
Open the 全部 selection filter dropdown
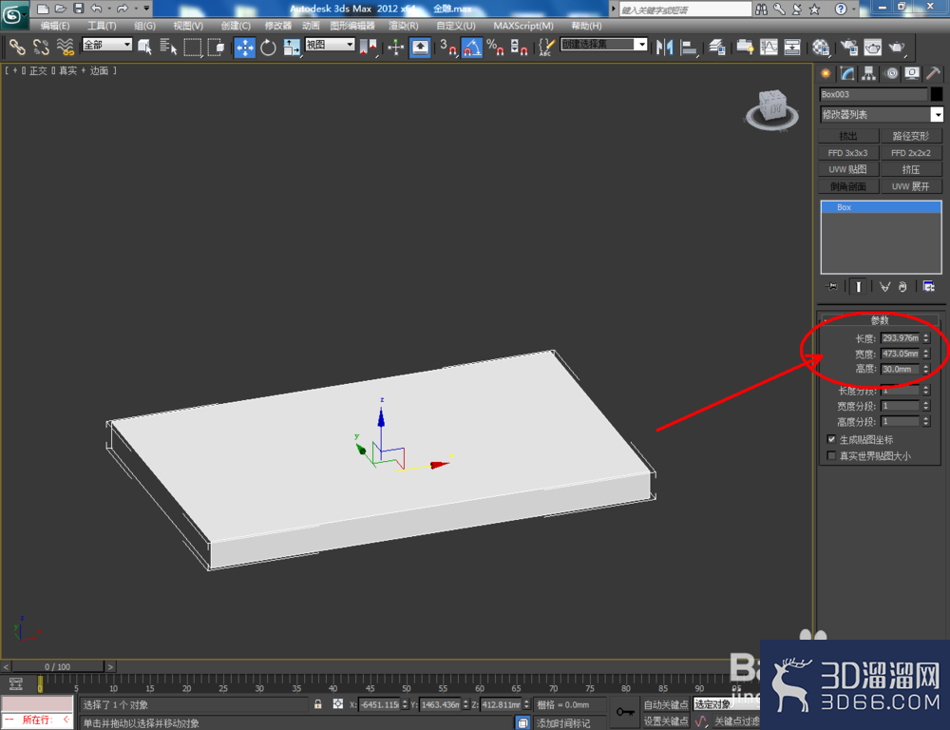pos(107,45)
